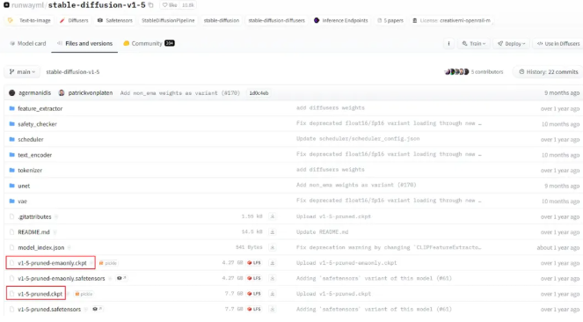Copy the model name stable-diffusion-v1-5
The image size is (583, 322).
[150, 5]
